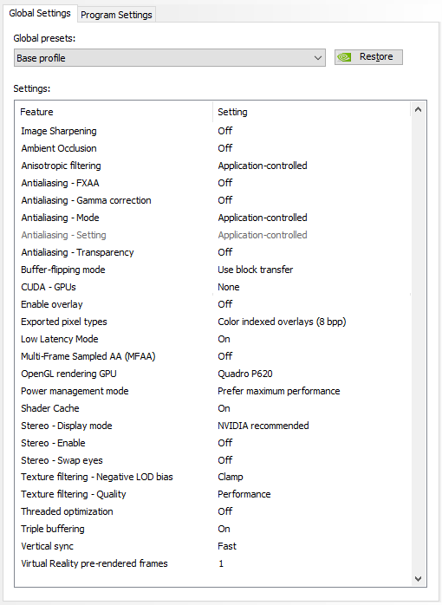This screenshot has width=442, height=605.
Task: Click the Shader Cache On value
Action: click(224, 408)
